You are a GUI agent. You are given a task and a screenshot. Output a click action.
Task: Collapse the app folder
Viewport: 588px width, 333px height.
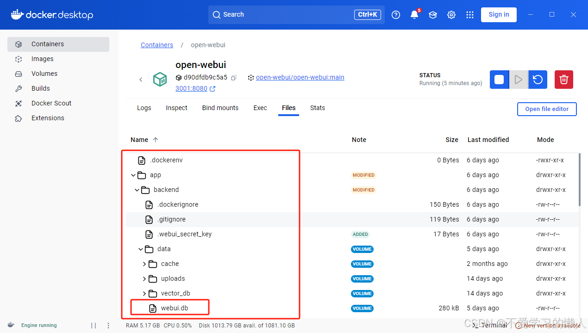coord(133,175)
